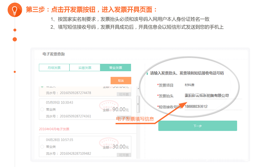Click the scroll-up arrow of the invoice list

138,89
